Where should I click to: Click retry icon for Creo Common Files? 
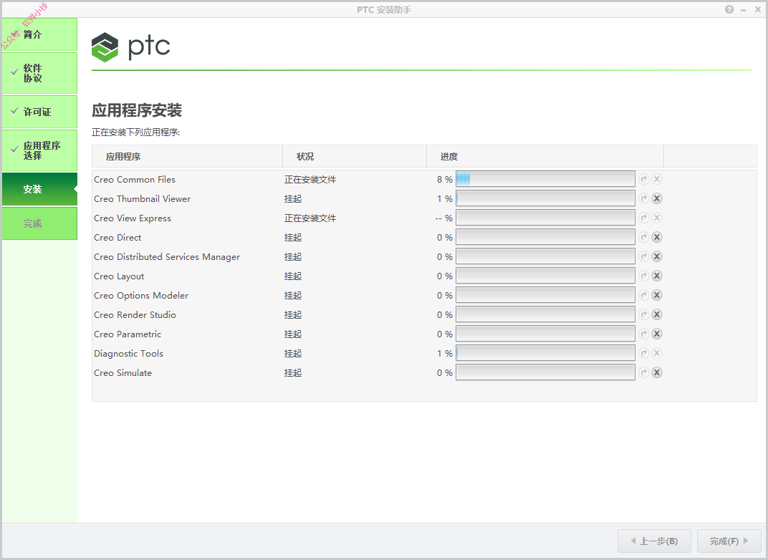[x=644, y=179]
